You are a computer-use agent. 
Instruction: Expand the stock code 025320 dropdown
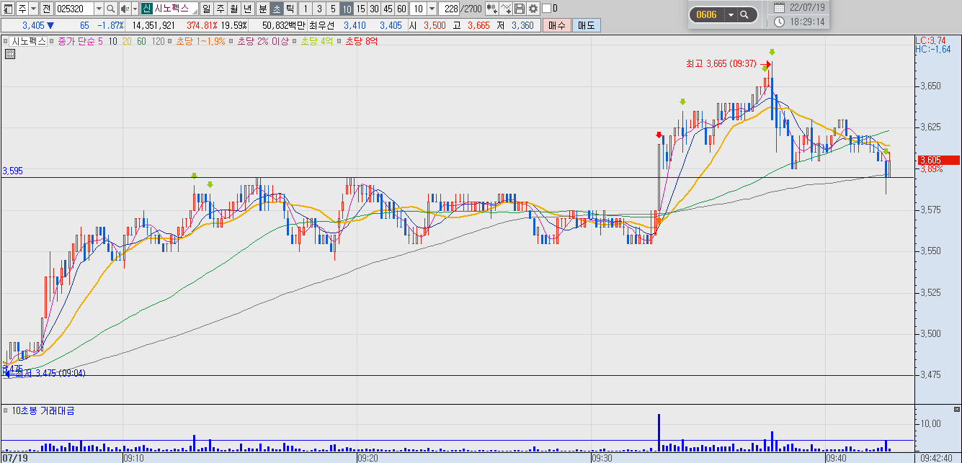(x=98, y=9)
